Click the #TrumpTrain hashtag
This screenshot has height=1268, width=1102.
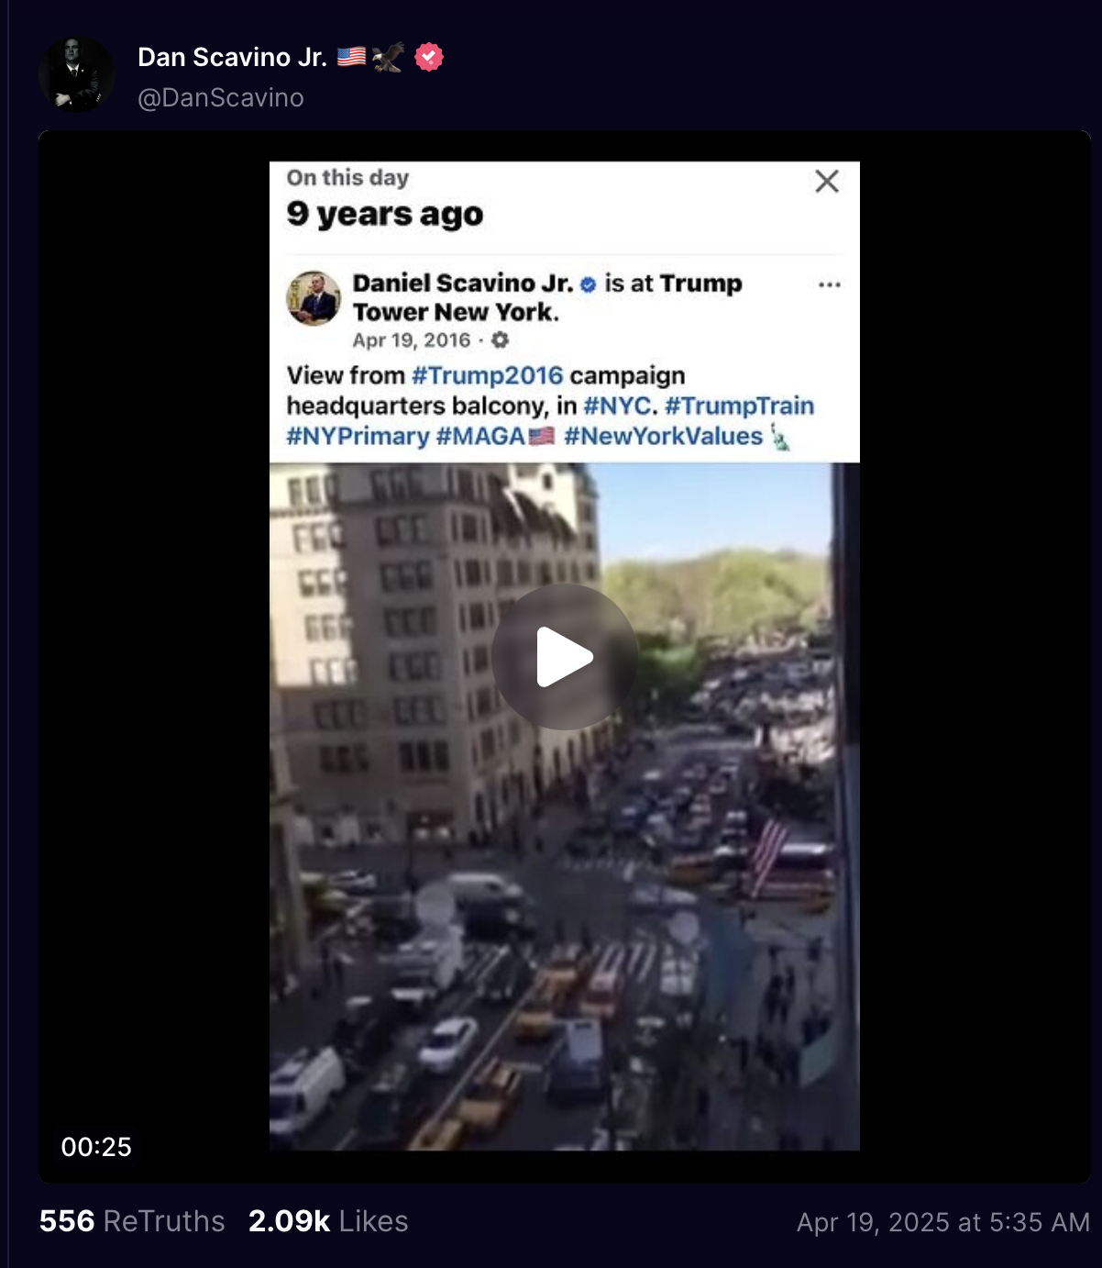(739, 406)
